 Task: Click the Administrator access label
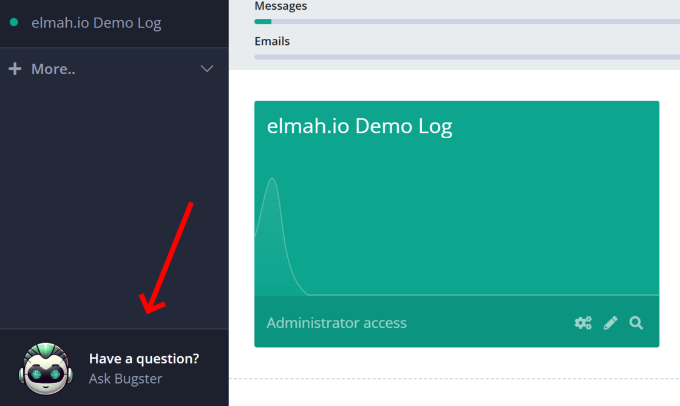[336, 323]
